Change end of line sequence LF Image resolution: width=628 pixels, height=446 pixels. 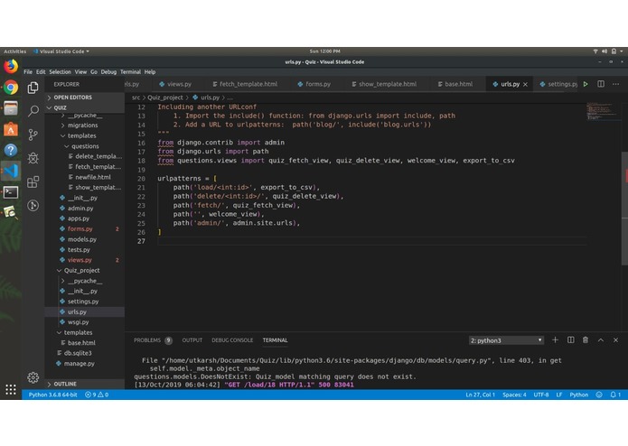(x=559, y=395)
